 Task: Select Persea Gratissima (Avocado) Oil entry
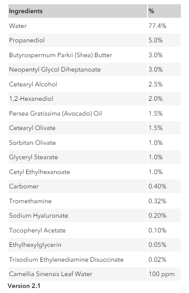56,113
